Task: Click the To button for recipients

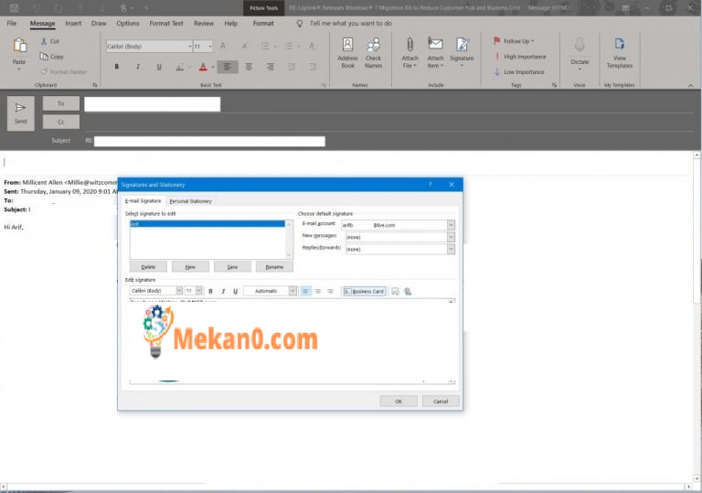Action: (61, 103)
